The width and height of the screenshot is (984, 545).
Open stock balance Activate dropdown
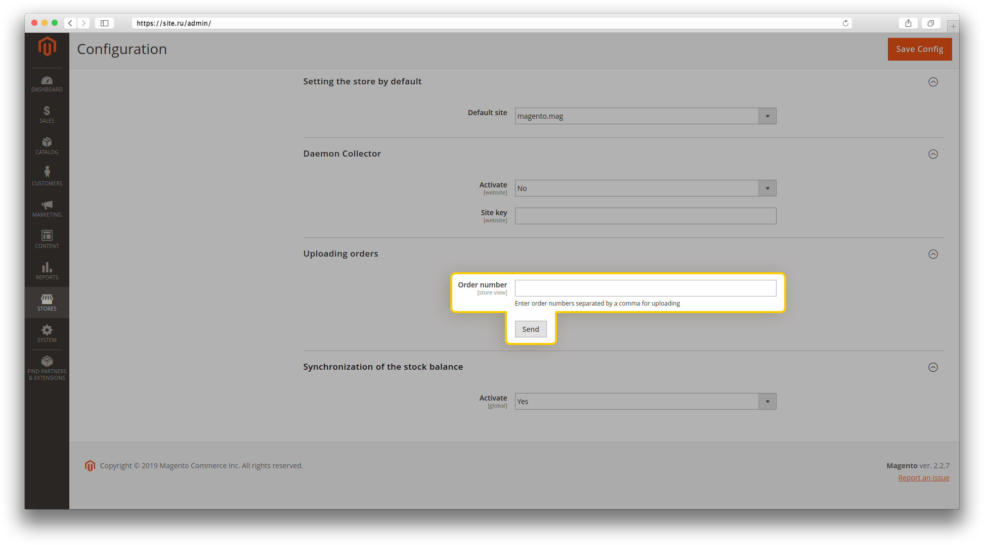tap(646, 402)
